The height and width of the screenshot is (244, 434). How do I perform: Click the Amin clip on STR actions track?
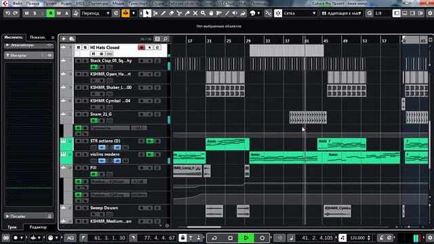[228, 144]
